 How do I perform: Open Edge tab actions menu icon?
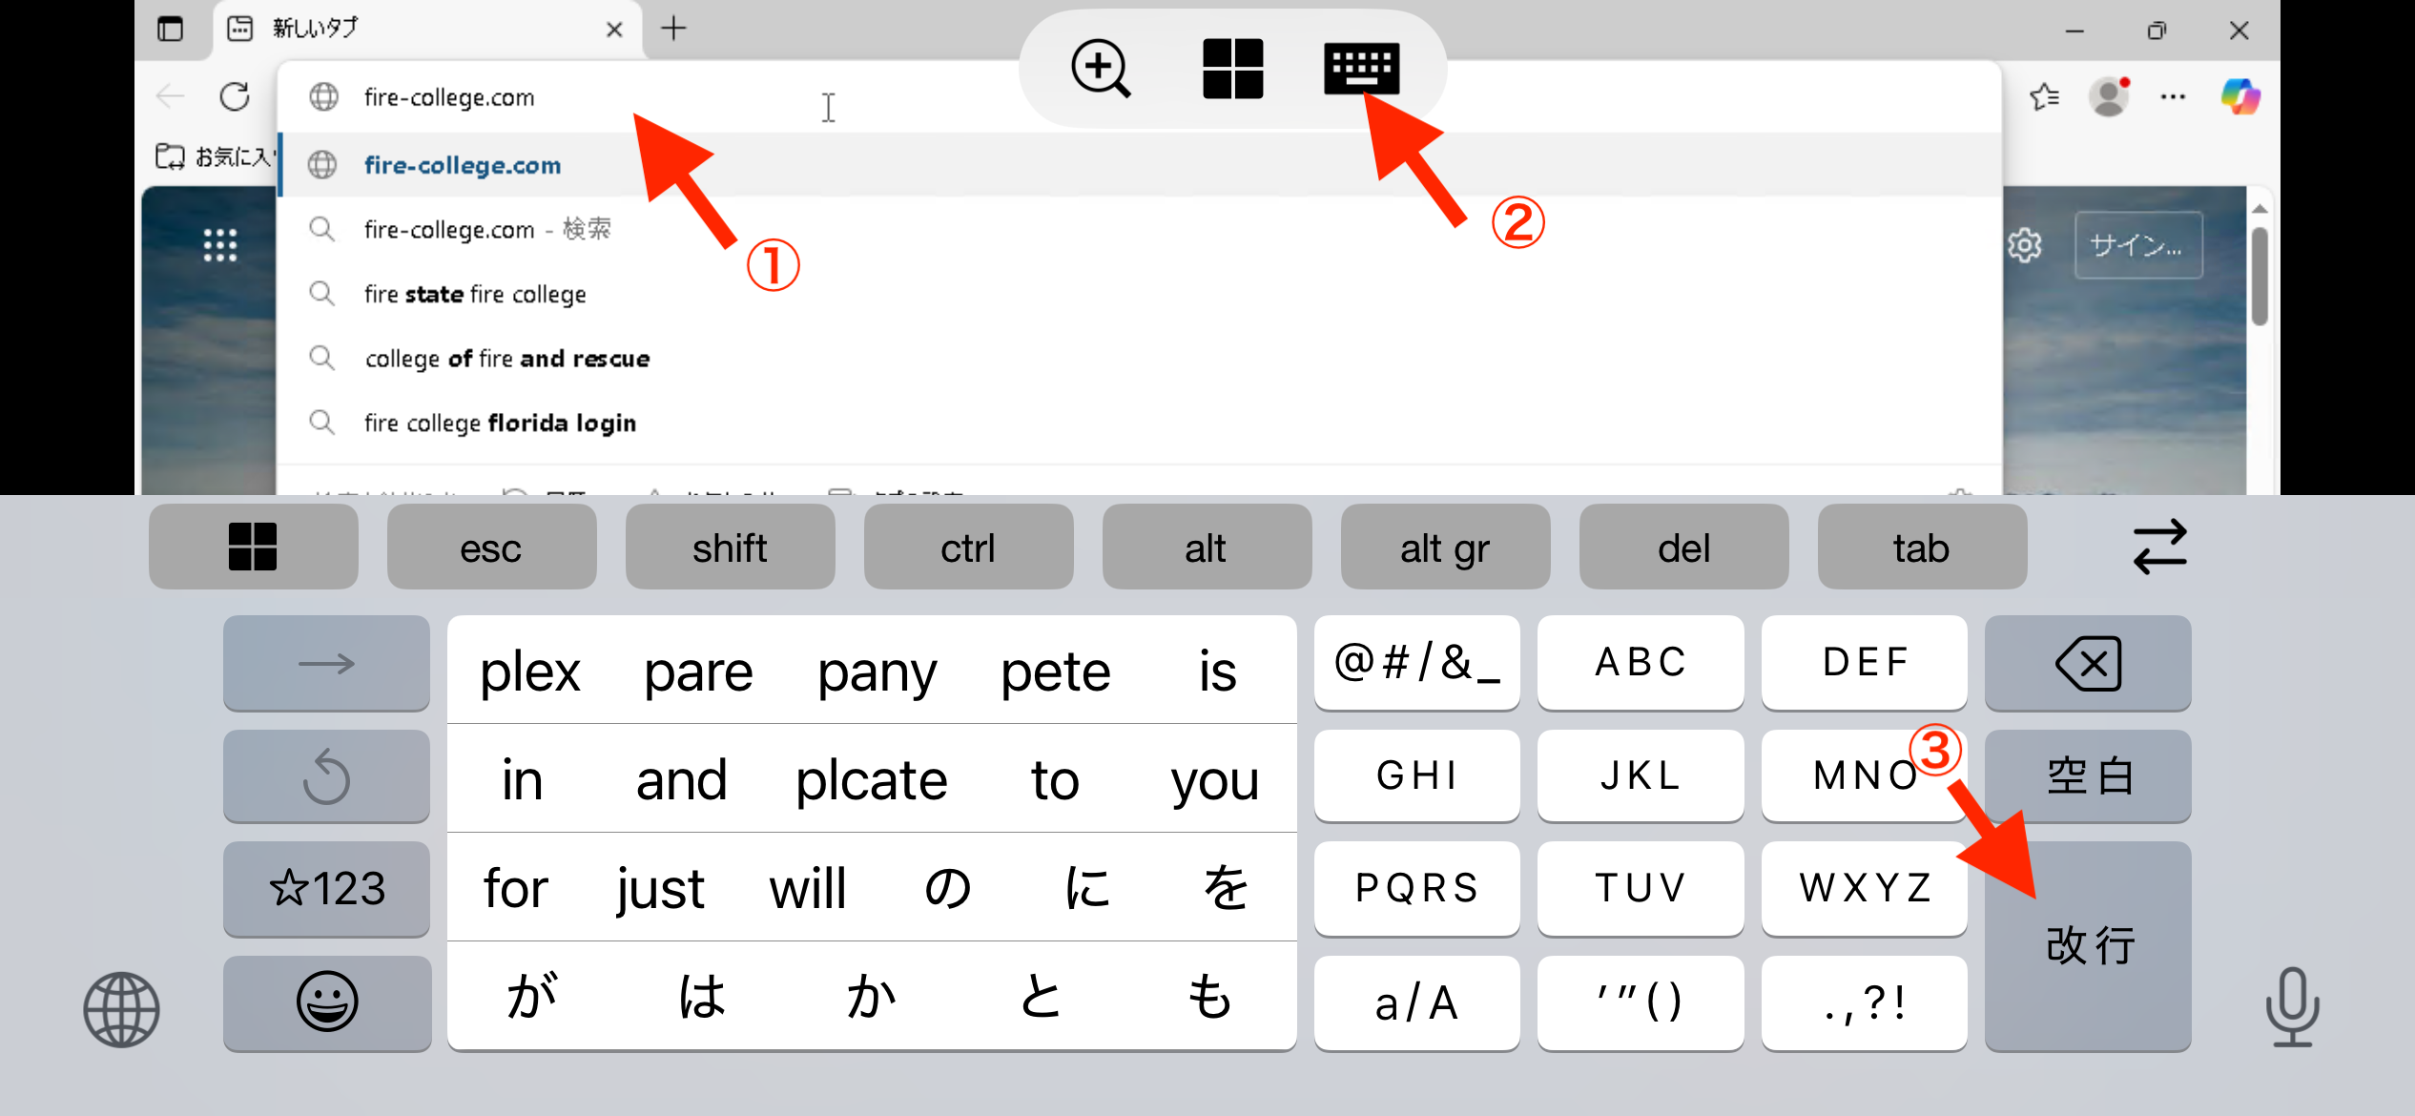point(170,30)
